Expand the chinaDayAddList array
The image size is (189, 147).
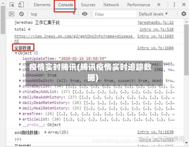(x=20, y=92)
